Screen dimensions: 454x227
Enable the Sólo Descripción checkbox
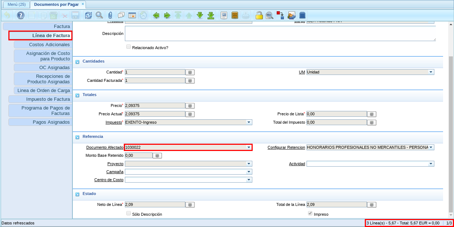(129, 214)
